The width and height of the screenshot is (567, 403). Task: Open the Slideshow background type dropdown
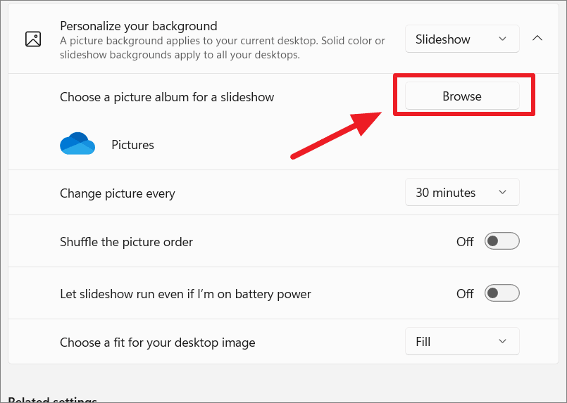462,39
